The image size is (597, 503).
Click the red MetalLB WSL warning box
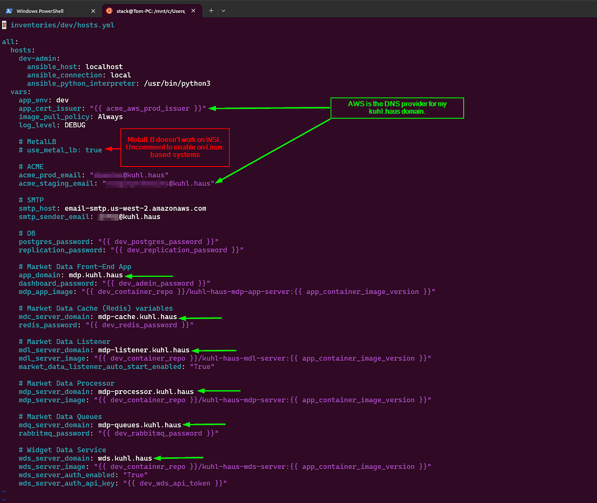pos(175,147)
